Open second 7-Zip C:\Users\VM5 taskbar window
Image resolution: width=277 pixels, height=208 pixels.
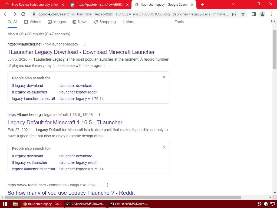point(128,204)
